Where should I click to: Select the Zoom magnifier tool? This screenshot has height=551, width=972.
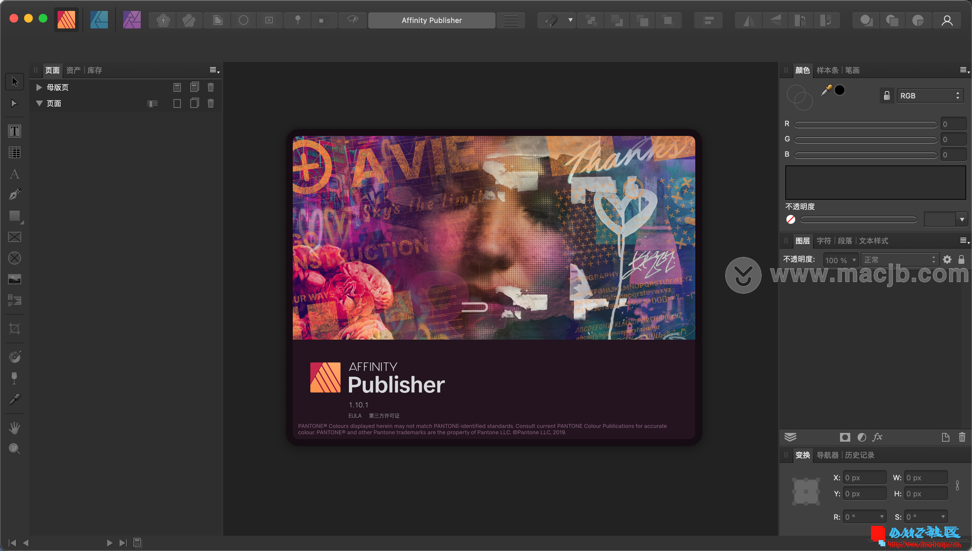(14, 449)
